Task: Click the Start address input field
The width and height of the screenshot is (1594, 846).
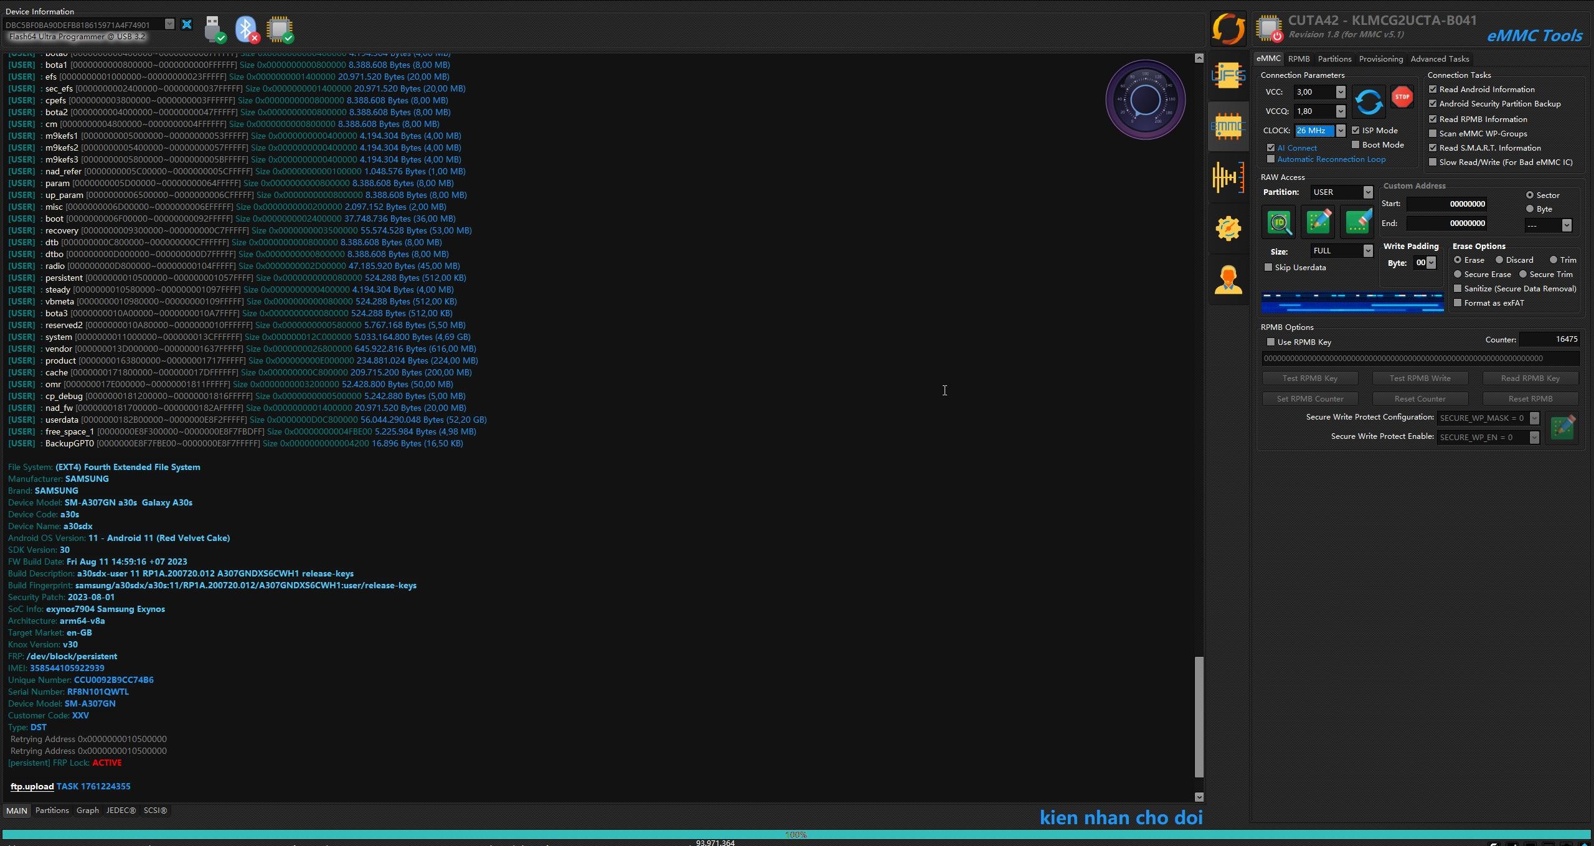Action: coord(1446,204)
